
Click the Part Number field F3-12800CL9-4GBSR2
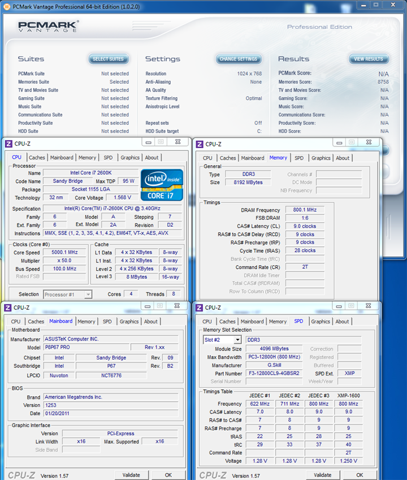click(274, 374)
